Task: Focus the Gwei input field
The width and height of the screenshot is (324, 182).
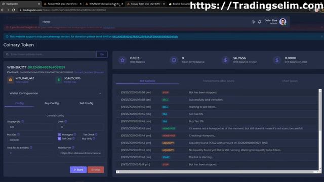Action: (81, 127)
